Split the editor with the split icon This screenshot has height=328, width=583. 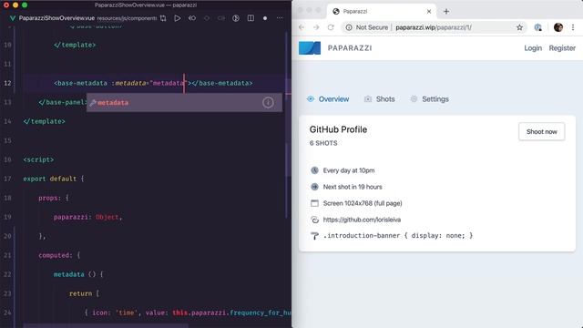(x=251, y=18)
